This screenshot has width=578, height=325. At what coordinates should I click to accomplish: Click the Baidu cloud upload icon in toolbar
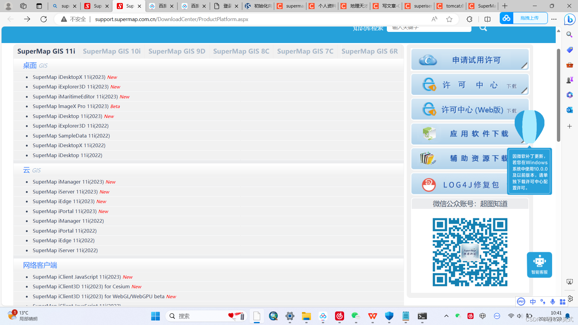pyautogui.click(x=507, y=18)
